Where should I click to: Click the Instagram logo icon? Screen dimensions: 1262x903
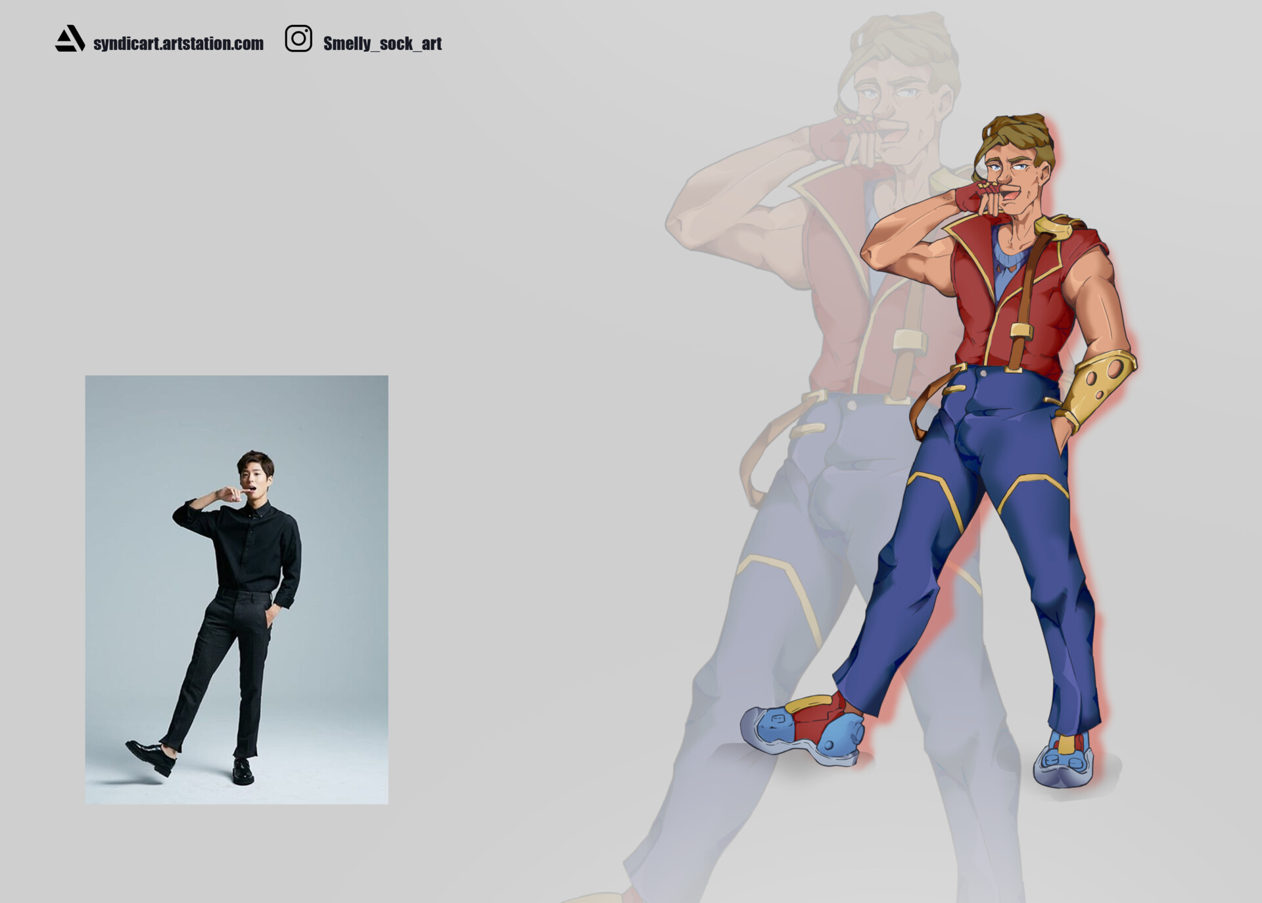tap(298, 39)
